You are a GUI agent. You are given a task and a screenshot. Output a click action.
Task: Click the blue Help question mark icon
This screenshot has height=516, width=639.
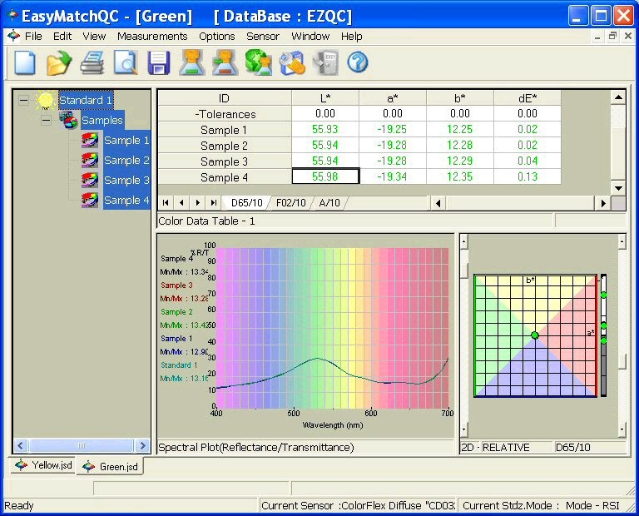coord(357,62)
